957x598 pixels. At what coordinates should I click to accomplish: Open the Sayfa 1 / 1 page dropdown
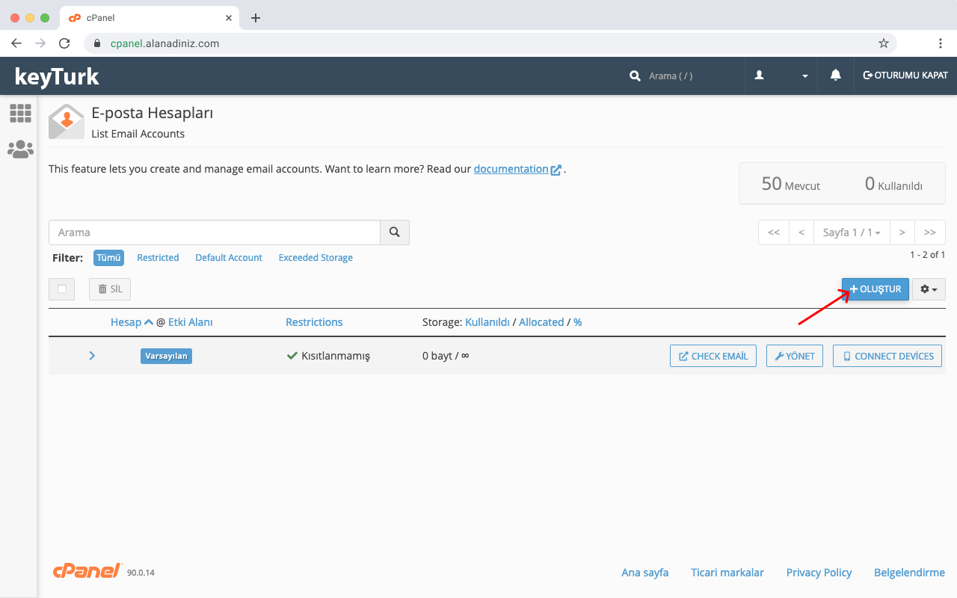851,232
